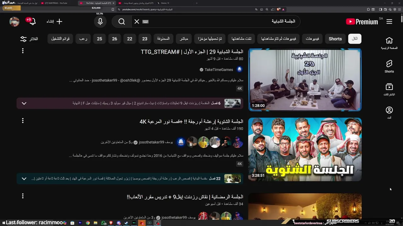Select the unwatched videos filter chip

279,39
